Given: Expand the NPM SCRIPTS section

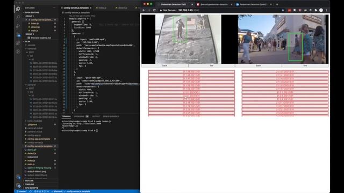Looking at the screenshot, I should point(32,188).
